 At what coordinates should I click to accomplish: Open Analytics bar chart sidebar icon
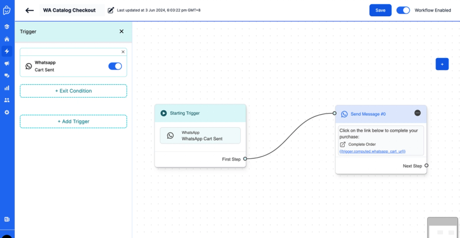(x=7, y=88)
